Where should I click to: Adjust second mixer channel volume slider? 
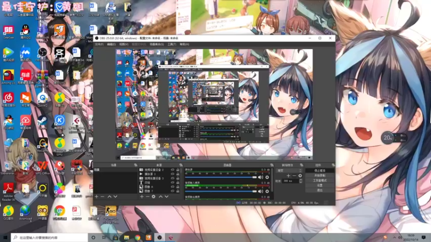(221, 191)
